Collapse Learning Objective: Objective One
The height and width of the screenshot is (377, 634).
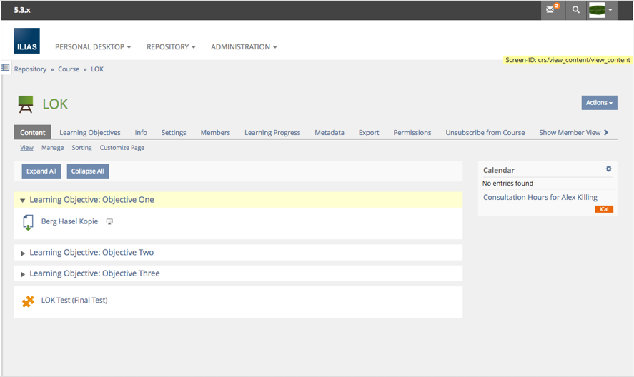point(23,201)
